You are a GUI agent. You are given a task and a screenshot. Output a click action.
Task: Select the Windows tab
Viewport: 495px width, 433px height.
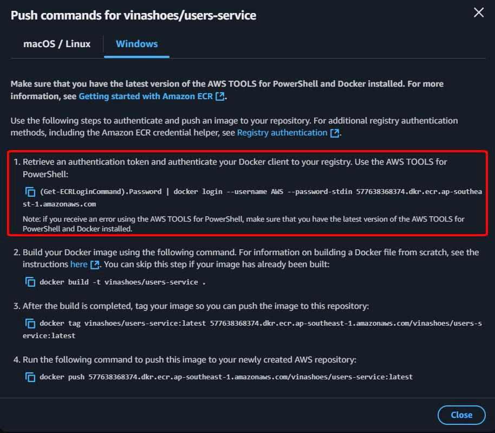click(x=137, y=44)
